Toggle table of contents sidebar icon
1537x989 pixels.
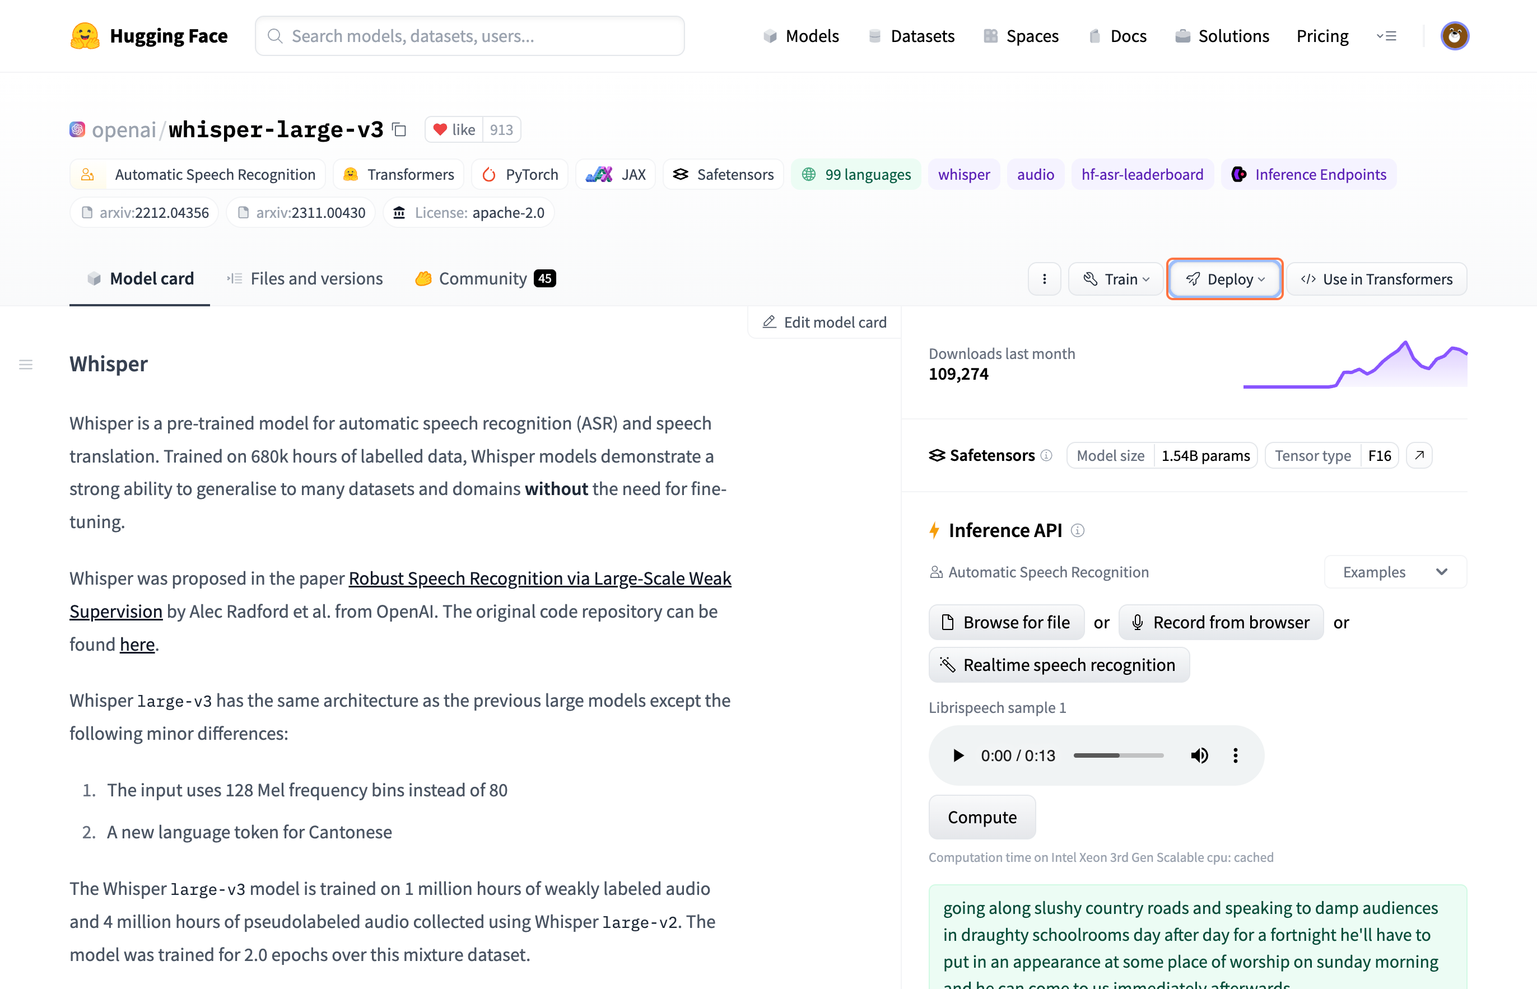click(26, 365)
